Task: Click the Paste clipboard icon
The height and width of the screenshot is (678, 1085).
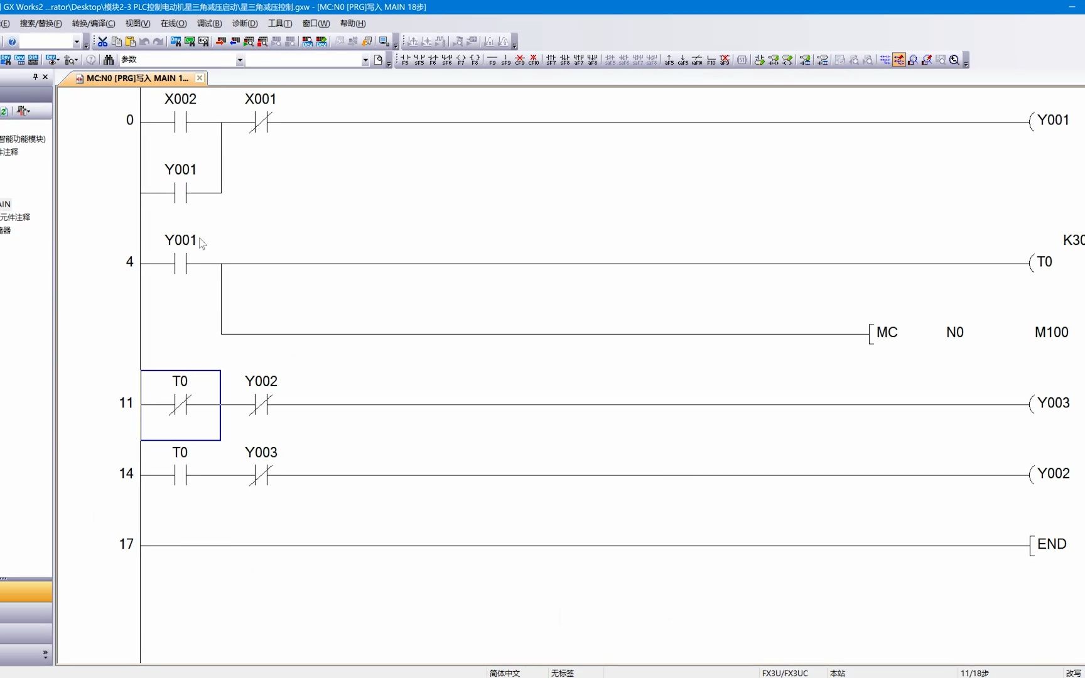Action: pyautogui.click(x=131, y=41)
